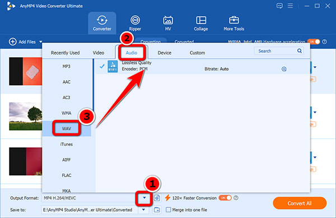Select the orange diamond video thumbnail
336x218 pixels.
(26, 71)
